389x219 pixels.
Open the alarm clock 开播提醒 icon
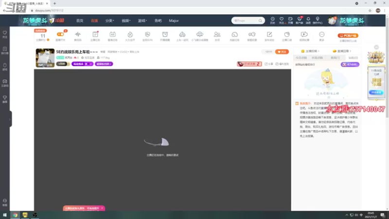tap(165, 35)
